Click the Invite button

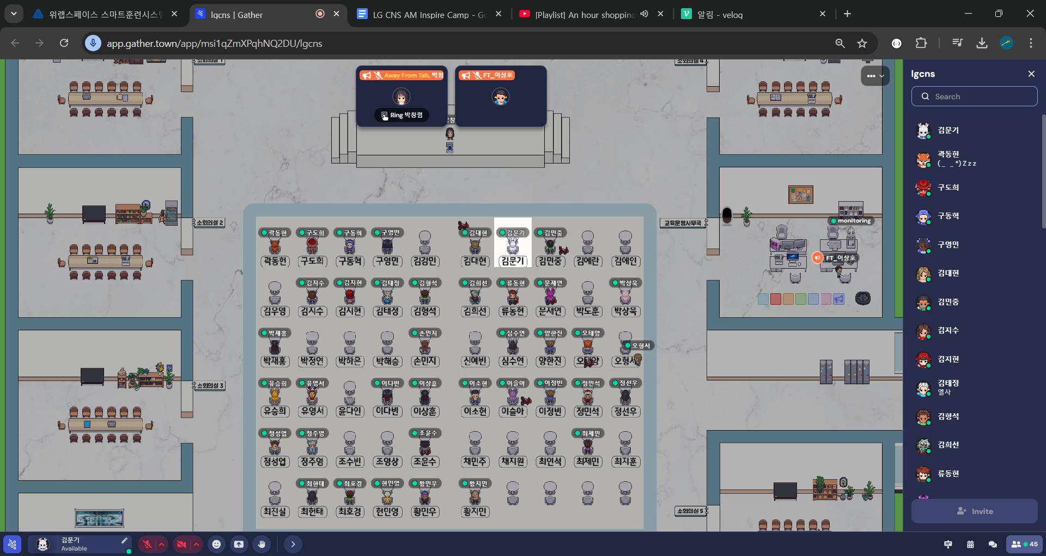[975, 511]
